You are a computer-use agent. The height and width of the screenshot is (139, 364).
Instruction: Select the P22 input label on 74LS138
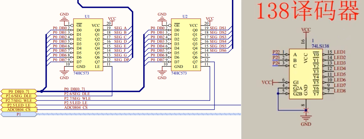tap(276, 52)
